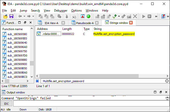170x112 pixels.
Task: Start the process with play icon
Action: coord(144,16)
